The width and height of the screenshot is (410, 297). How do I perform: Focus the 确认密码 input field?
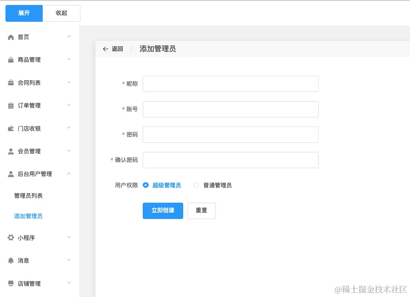tap(230, 160)
